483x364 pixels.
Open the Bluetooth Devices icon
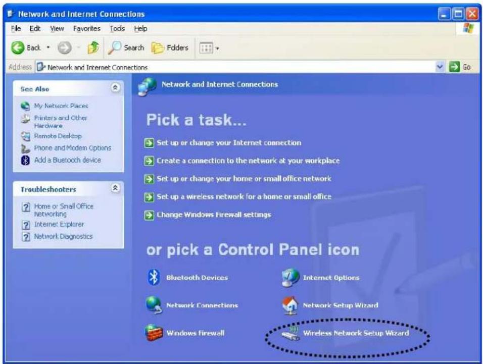(154, 277)
